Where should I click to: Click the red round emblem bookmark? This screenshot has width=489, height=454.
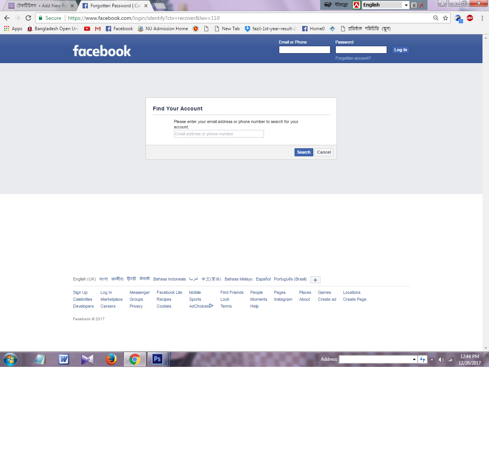tap(196, 29)
